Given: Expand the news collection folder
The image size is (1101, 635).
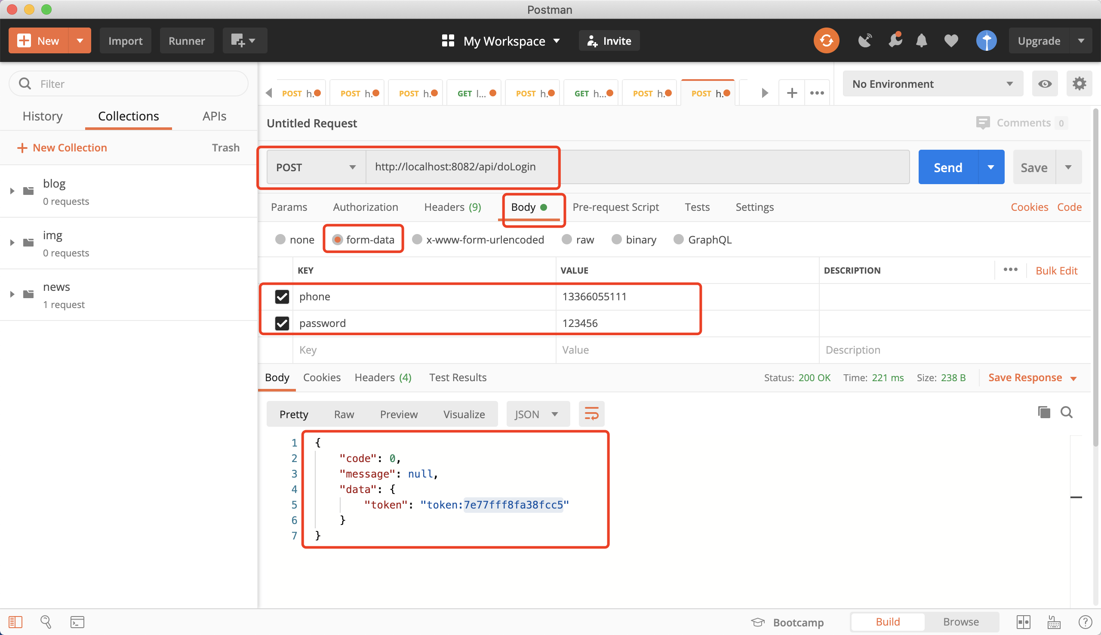Looking at the screenshot, I should click(x=12, y=294).
